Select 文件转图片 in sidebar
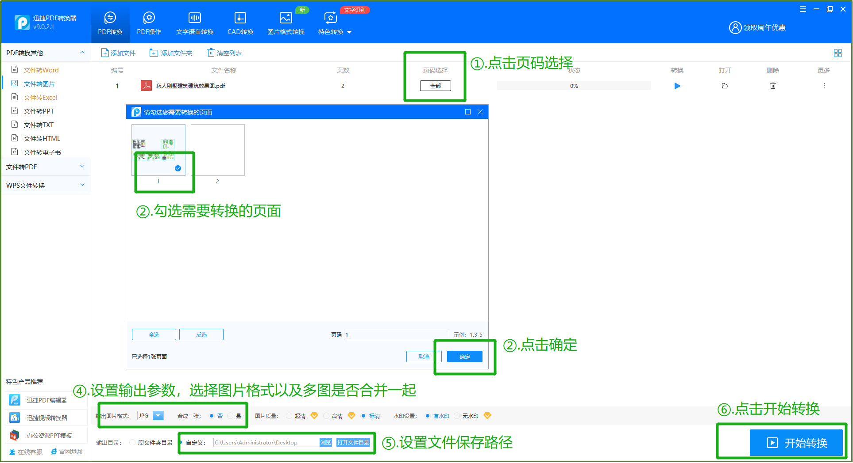The width and height of the screenshot is (853, 463). pyautogui.click(x=39, y=83)
